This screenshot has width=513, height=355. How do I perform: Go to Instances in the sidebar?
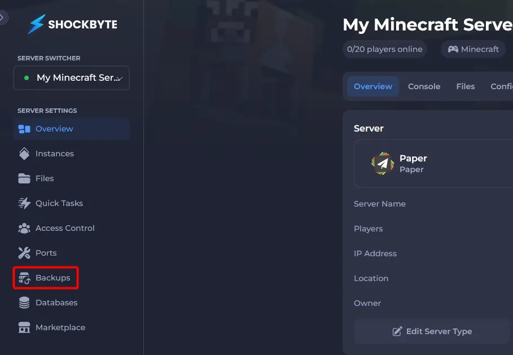point(72,154)
